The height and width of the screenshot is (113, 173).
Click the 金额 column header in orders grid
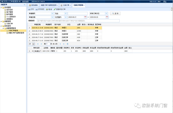pos(79,25)
